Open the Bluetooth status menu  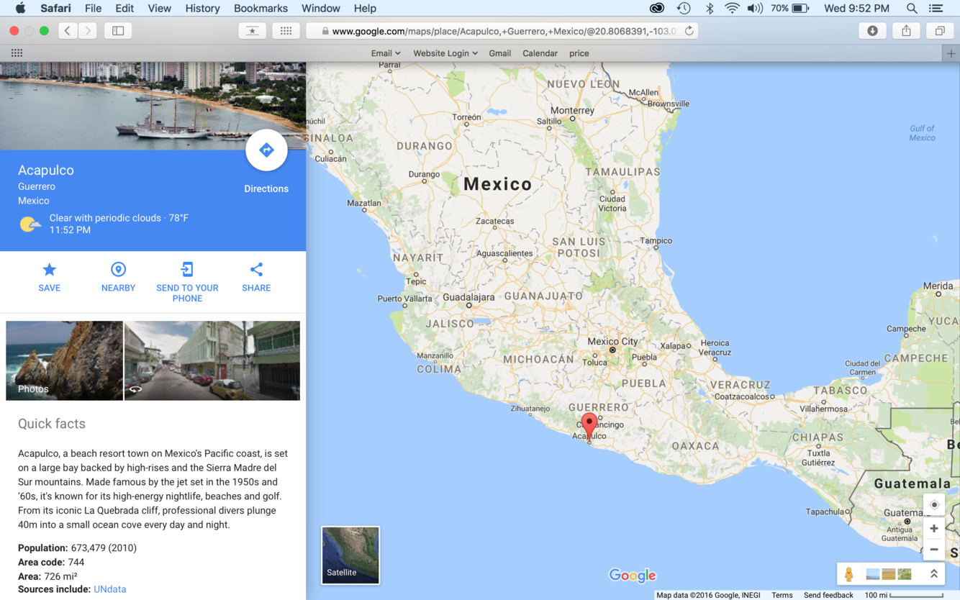(709, 9)
